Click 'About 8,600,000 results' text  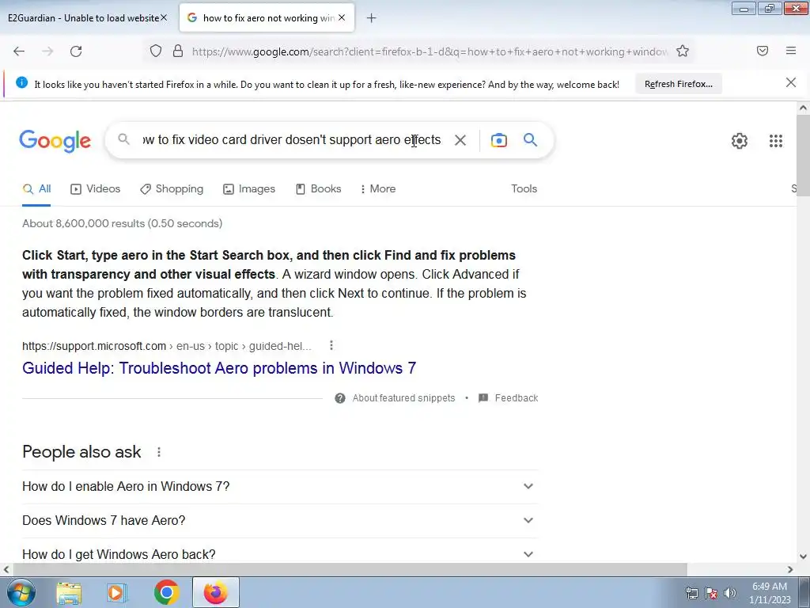tap(123, 223)
